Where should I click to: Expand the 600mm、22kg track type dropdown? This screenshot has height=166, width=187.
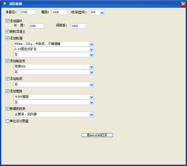coord(91,44)
